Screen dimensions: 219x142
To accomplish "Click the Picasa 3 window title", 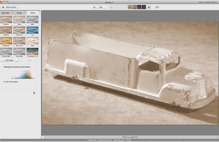I will coord(109,2).
